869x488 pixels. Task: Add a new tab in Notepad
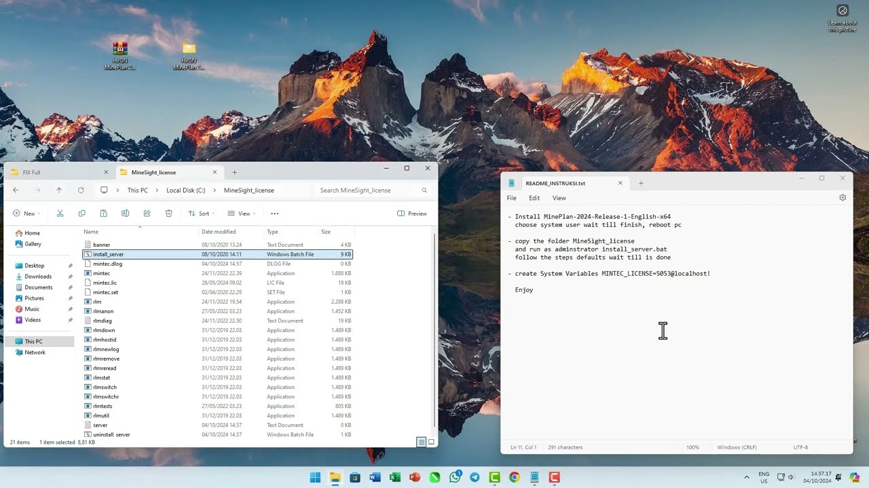coord(640,183)
